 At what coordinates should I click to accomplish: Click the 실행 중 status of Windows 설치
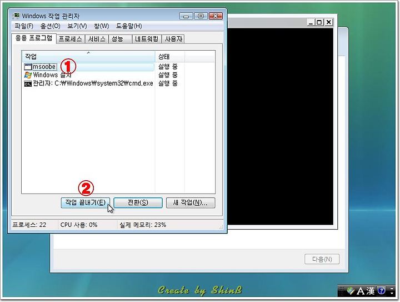tap(168, 75)
